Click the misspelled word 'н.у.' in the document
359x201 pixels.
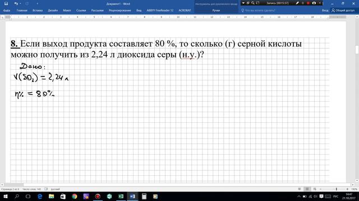pyautogui.click(x=190, y=55)
